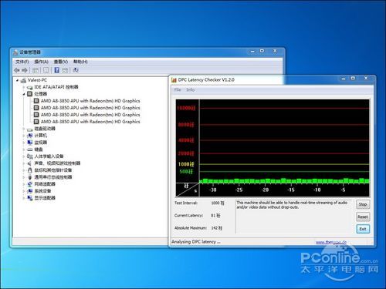Toggle the console tree toolbar icon
This screenshot has width=386, height=289.
pos(36,70)
